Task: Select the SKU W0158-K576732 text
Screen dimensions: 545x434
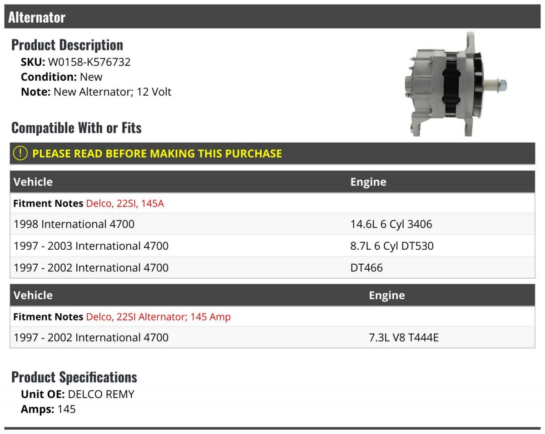Action: 89,62
